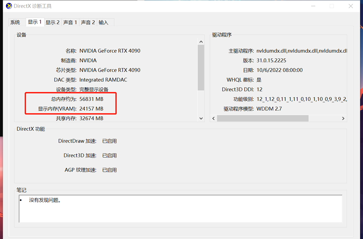
Task: Click the DirectDraw 加速 status 已启用
Action: click(x=110, y=141)
